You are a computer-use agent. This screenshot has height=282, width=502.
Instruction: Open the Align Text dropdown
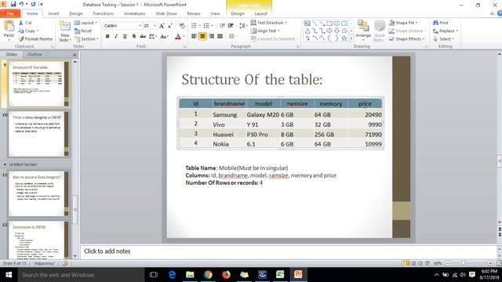265,31
